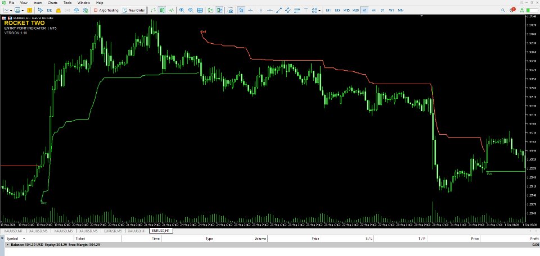Open the Tools menu
Screen dimensions: 540x256
(67, 3)
